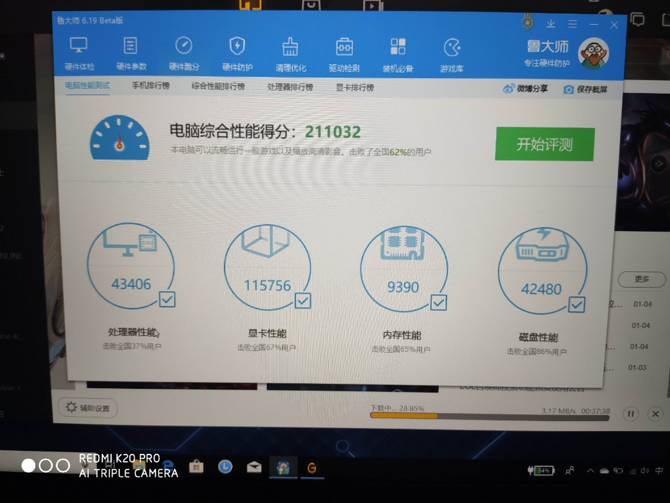Screen dimensions: 670x503
Task: Share result via 微博分享
Action: 525,89
